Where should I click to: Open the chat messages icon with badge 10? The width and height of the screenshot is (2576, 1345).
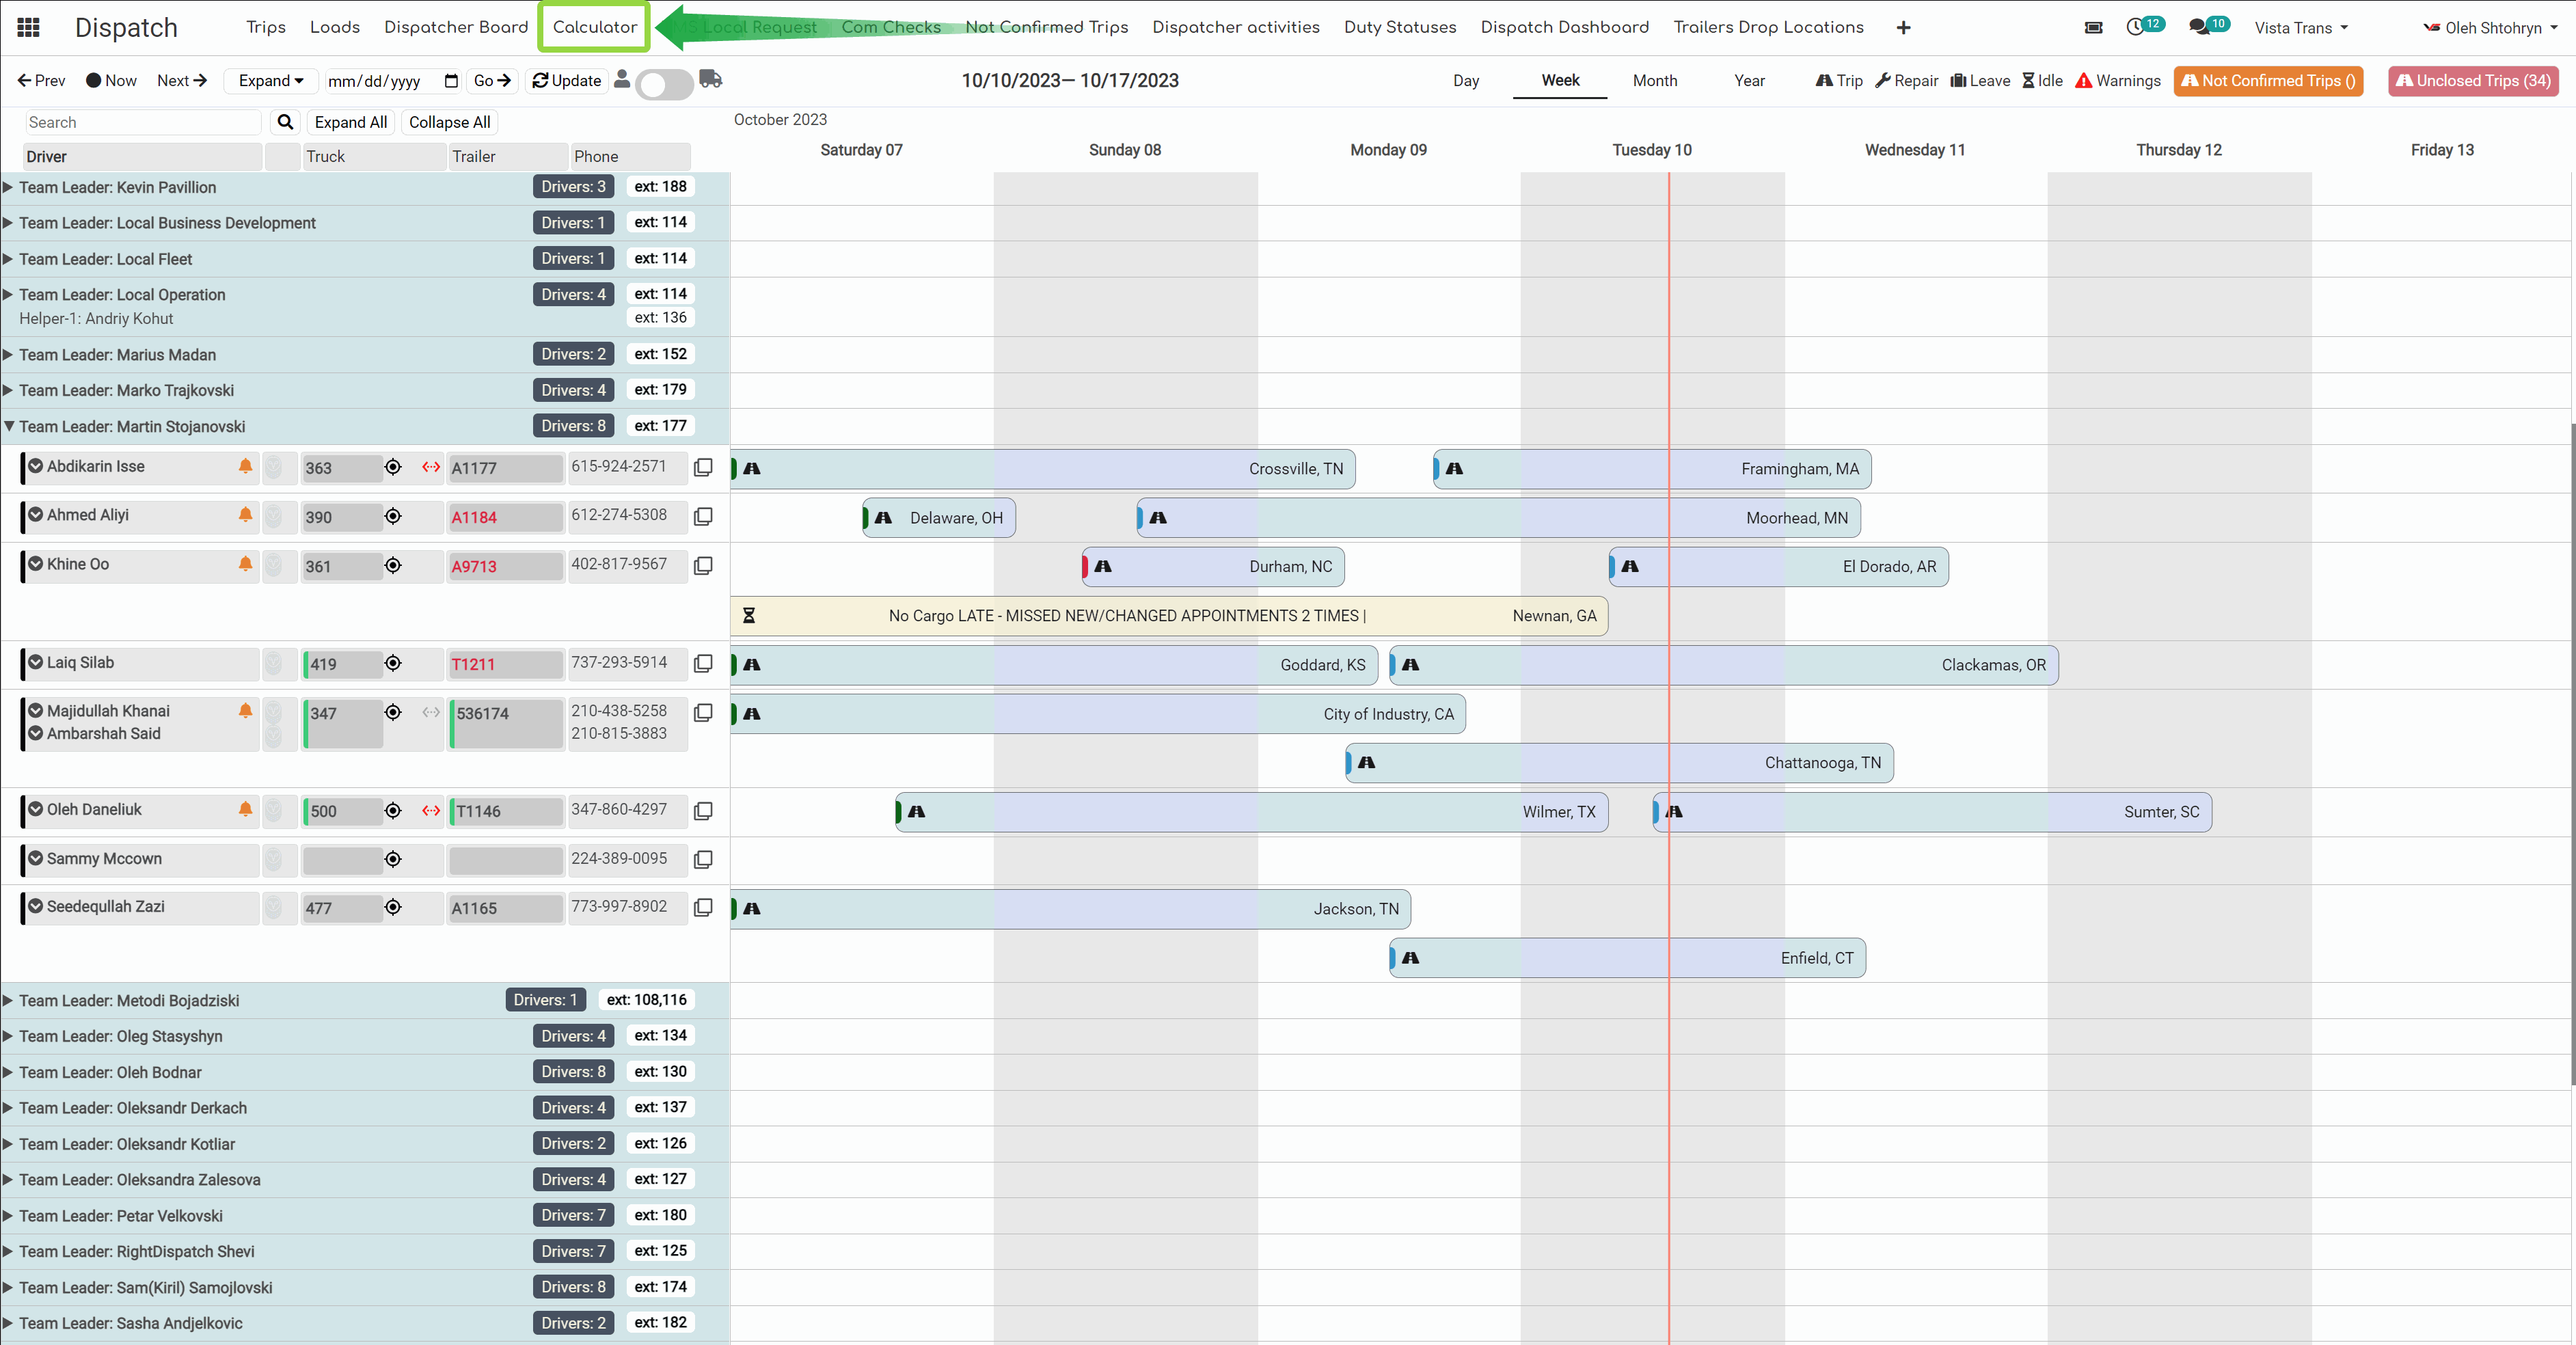tap(2199, 27)
